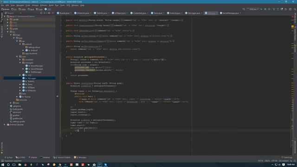Close the UIObject.java tab

127,13
